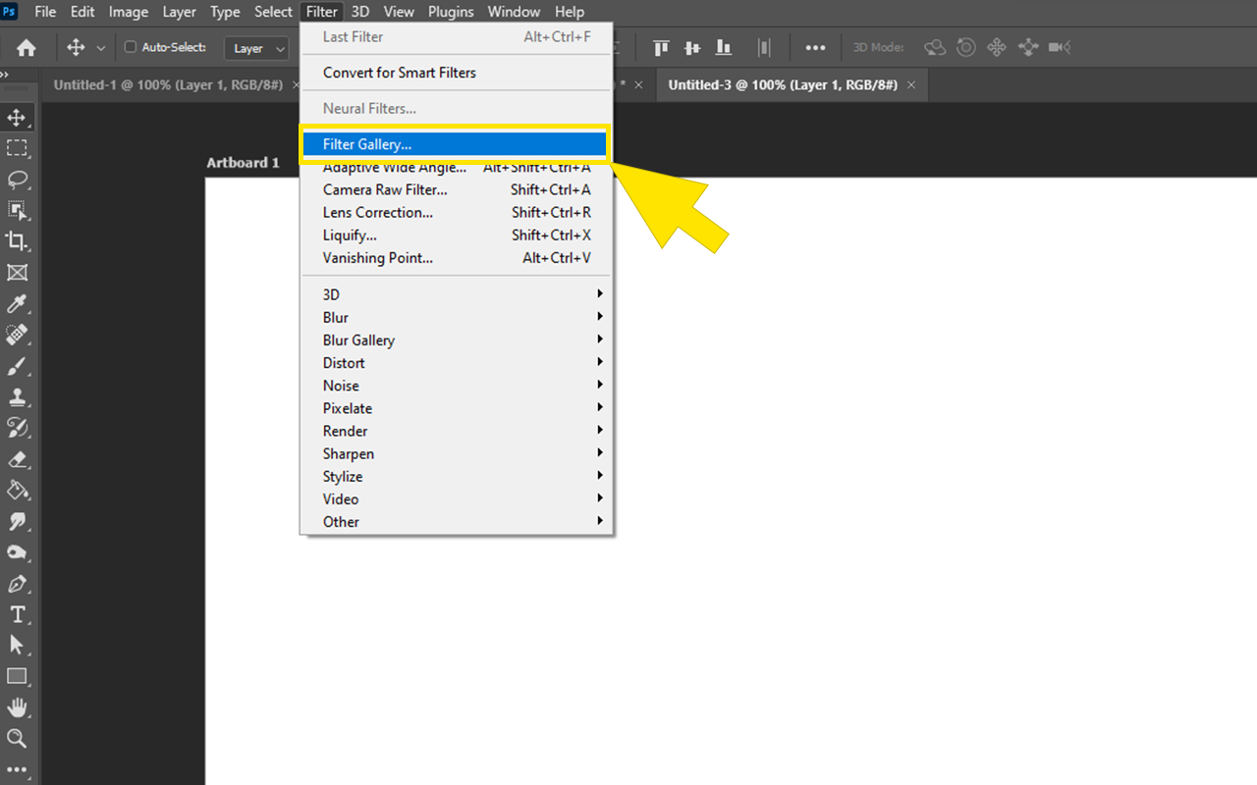Open the Image menu

128,11
